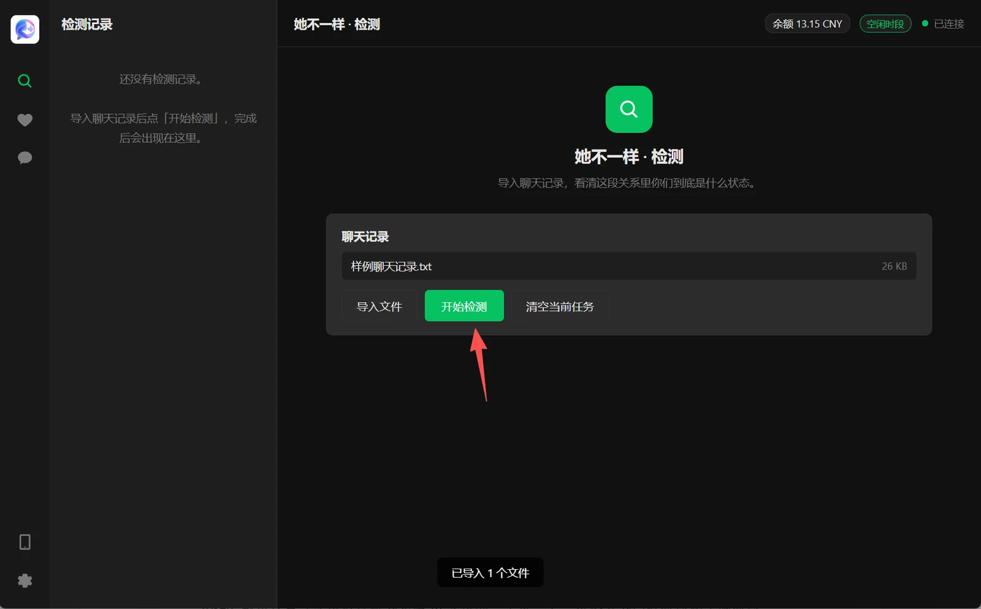Open the heart icon section
Image resolution: width=981 pixels, height=609 pixels.
pos(25,120)
